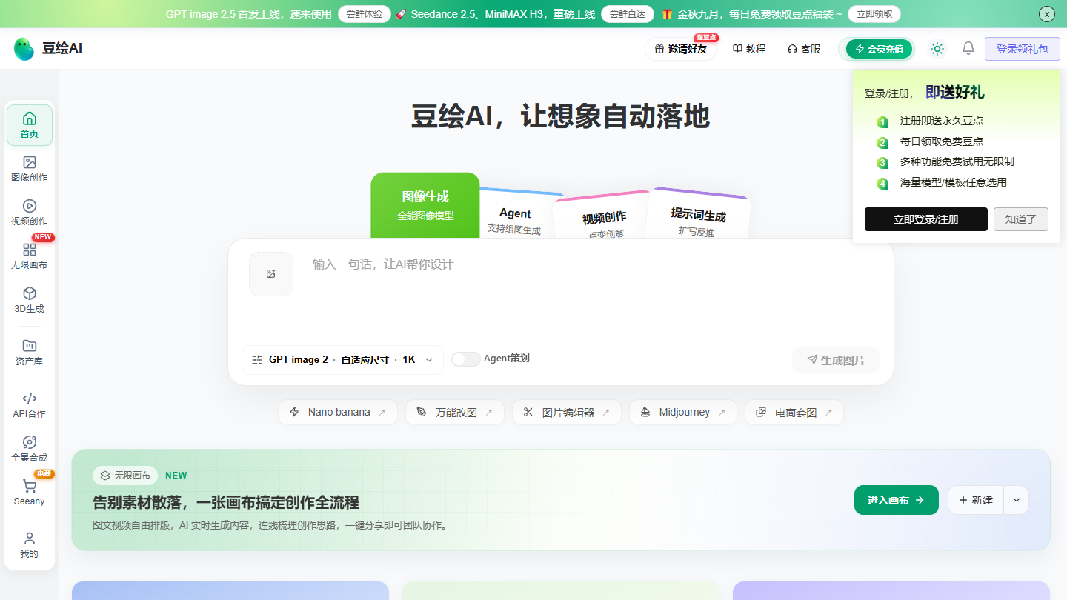Open 我的 profile in the sidebar
Image resolution: width=1067 pixels, height=600 pixels.
pyautogui.click(x=30, y=545)
